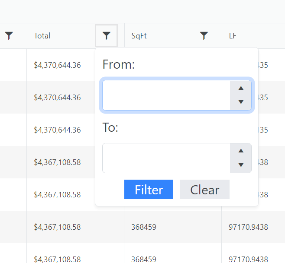Sort by the SqFt column header
This screenshot has height=263, width=285.
[139, 36]
